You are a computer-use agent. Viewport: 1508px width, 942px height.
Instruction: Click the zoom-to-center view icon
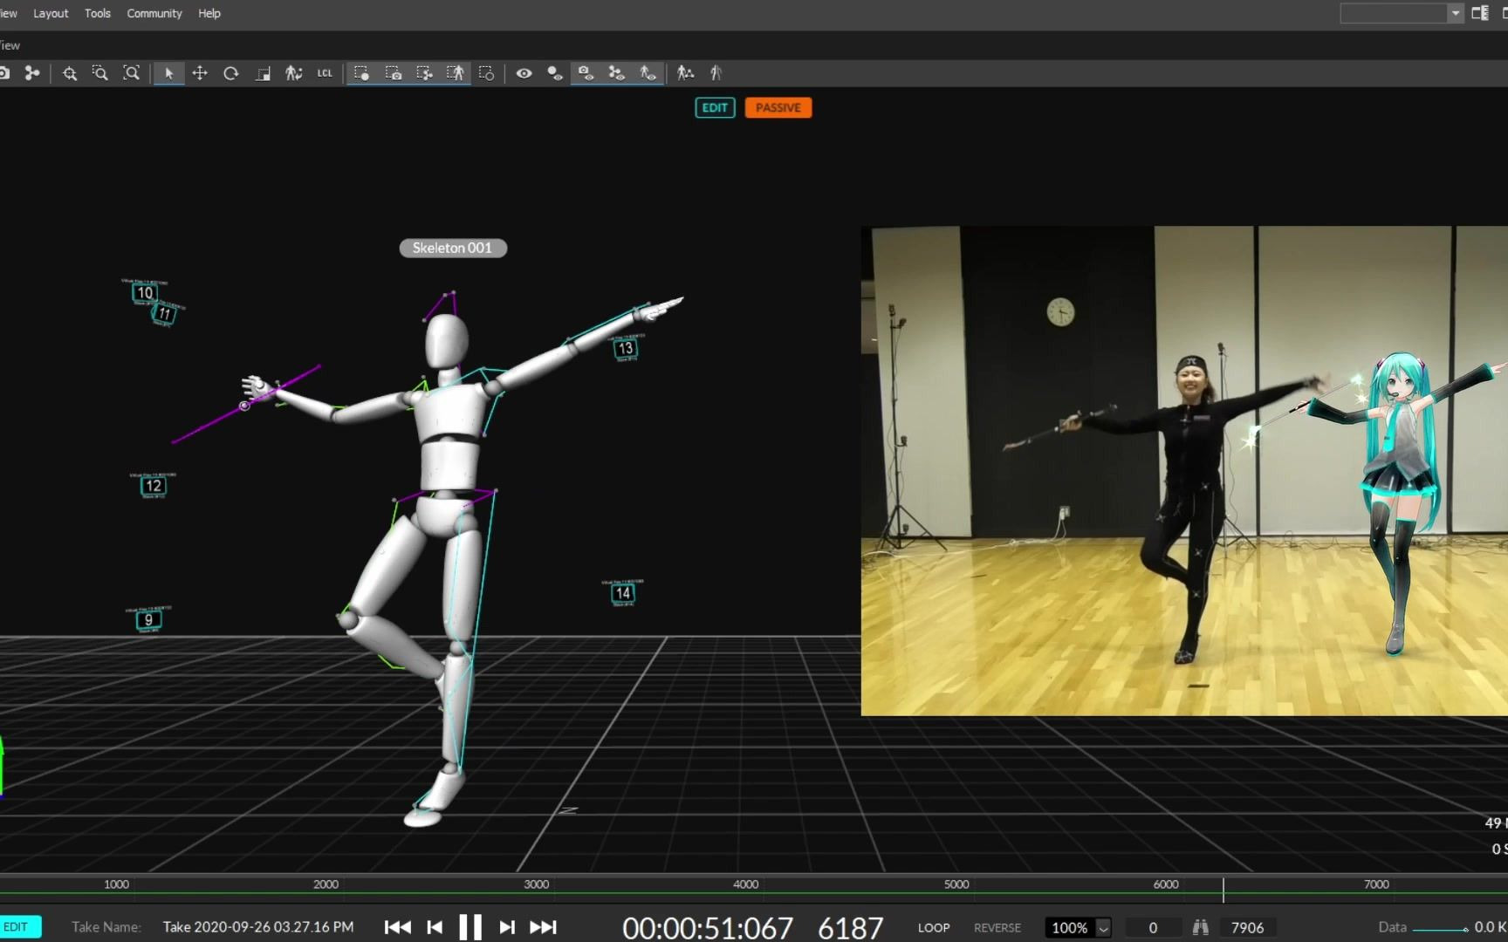70,73
